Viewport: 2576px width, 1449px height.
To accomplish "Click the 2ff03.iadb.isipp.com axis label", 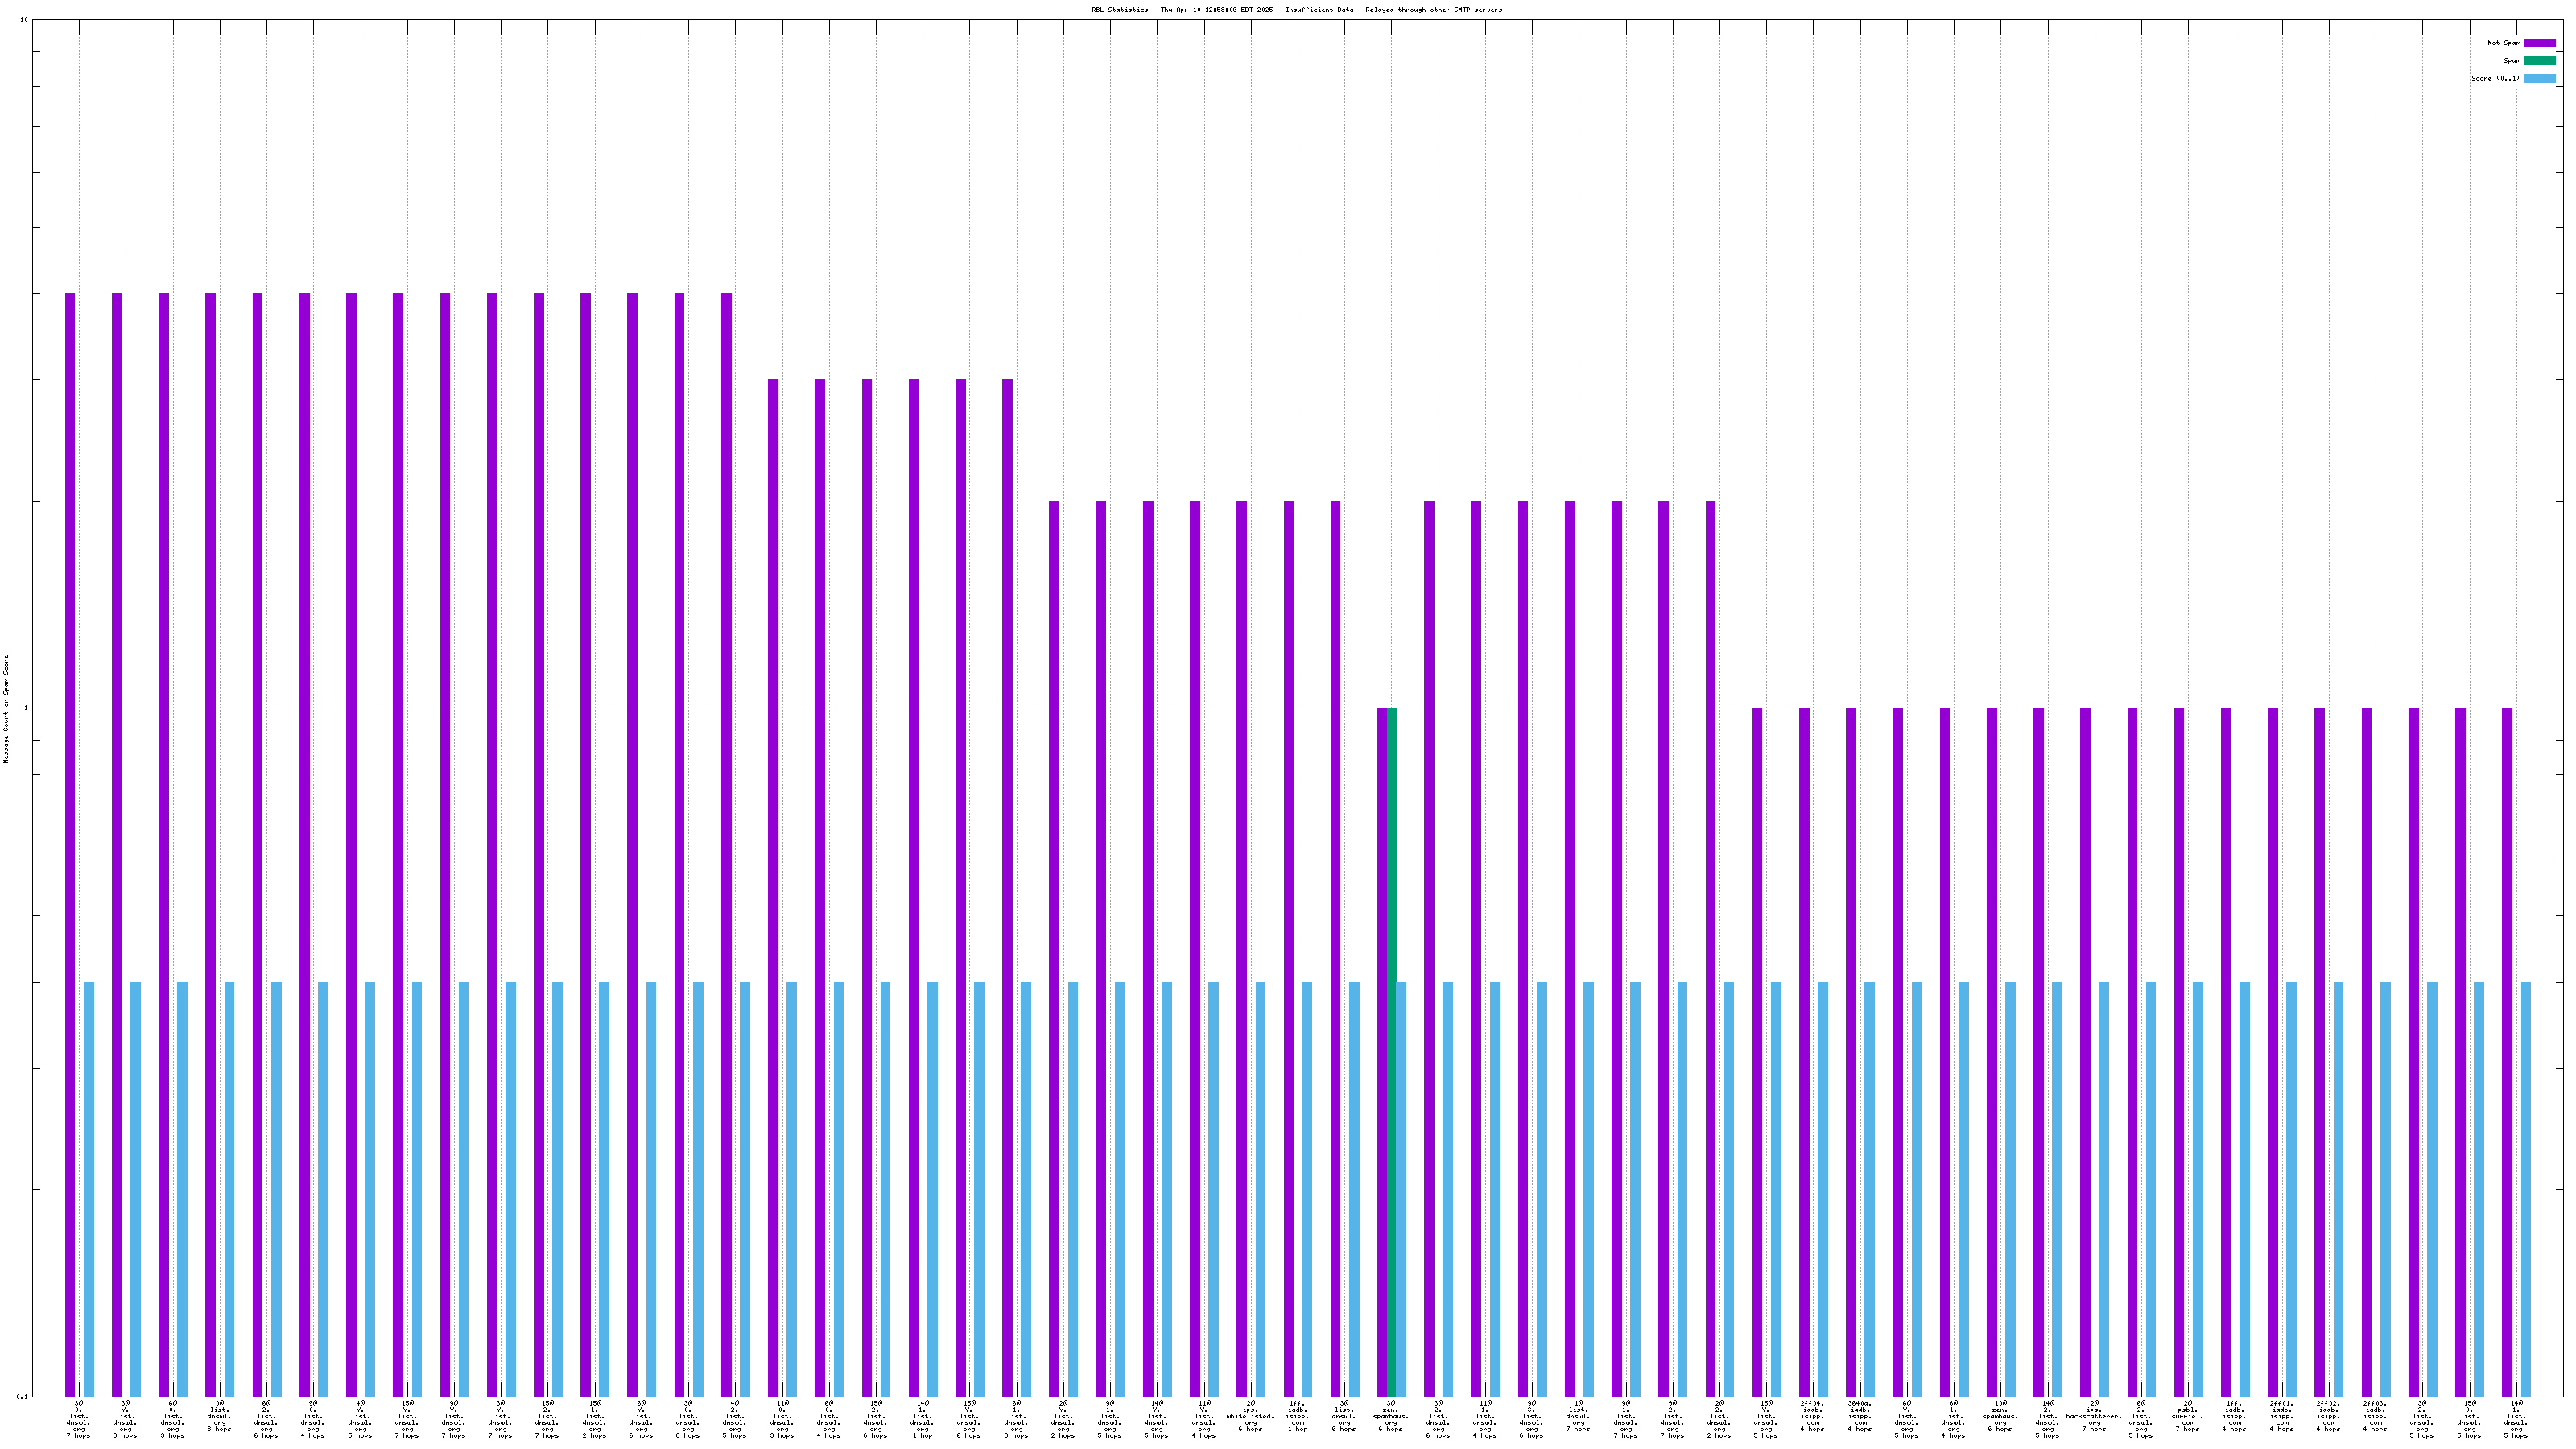I will 2375,1416.
